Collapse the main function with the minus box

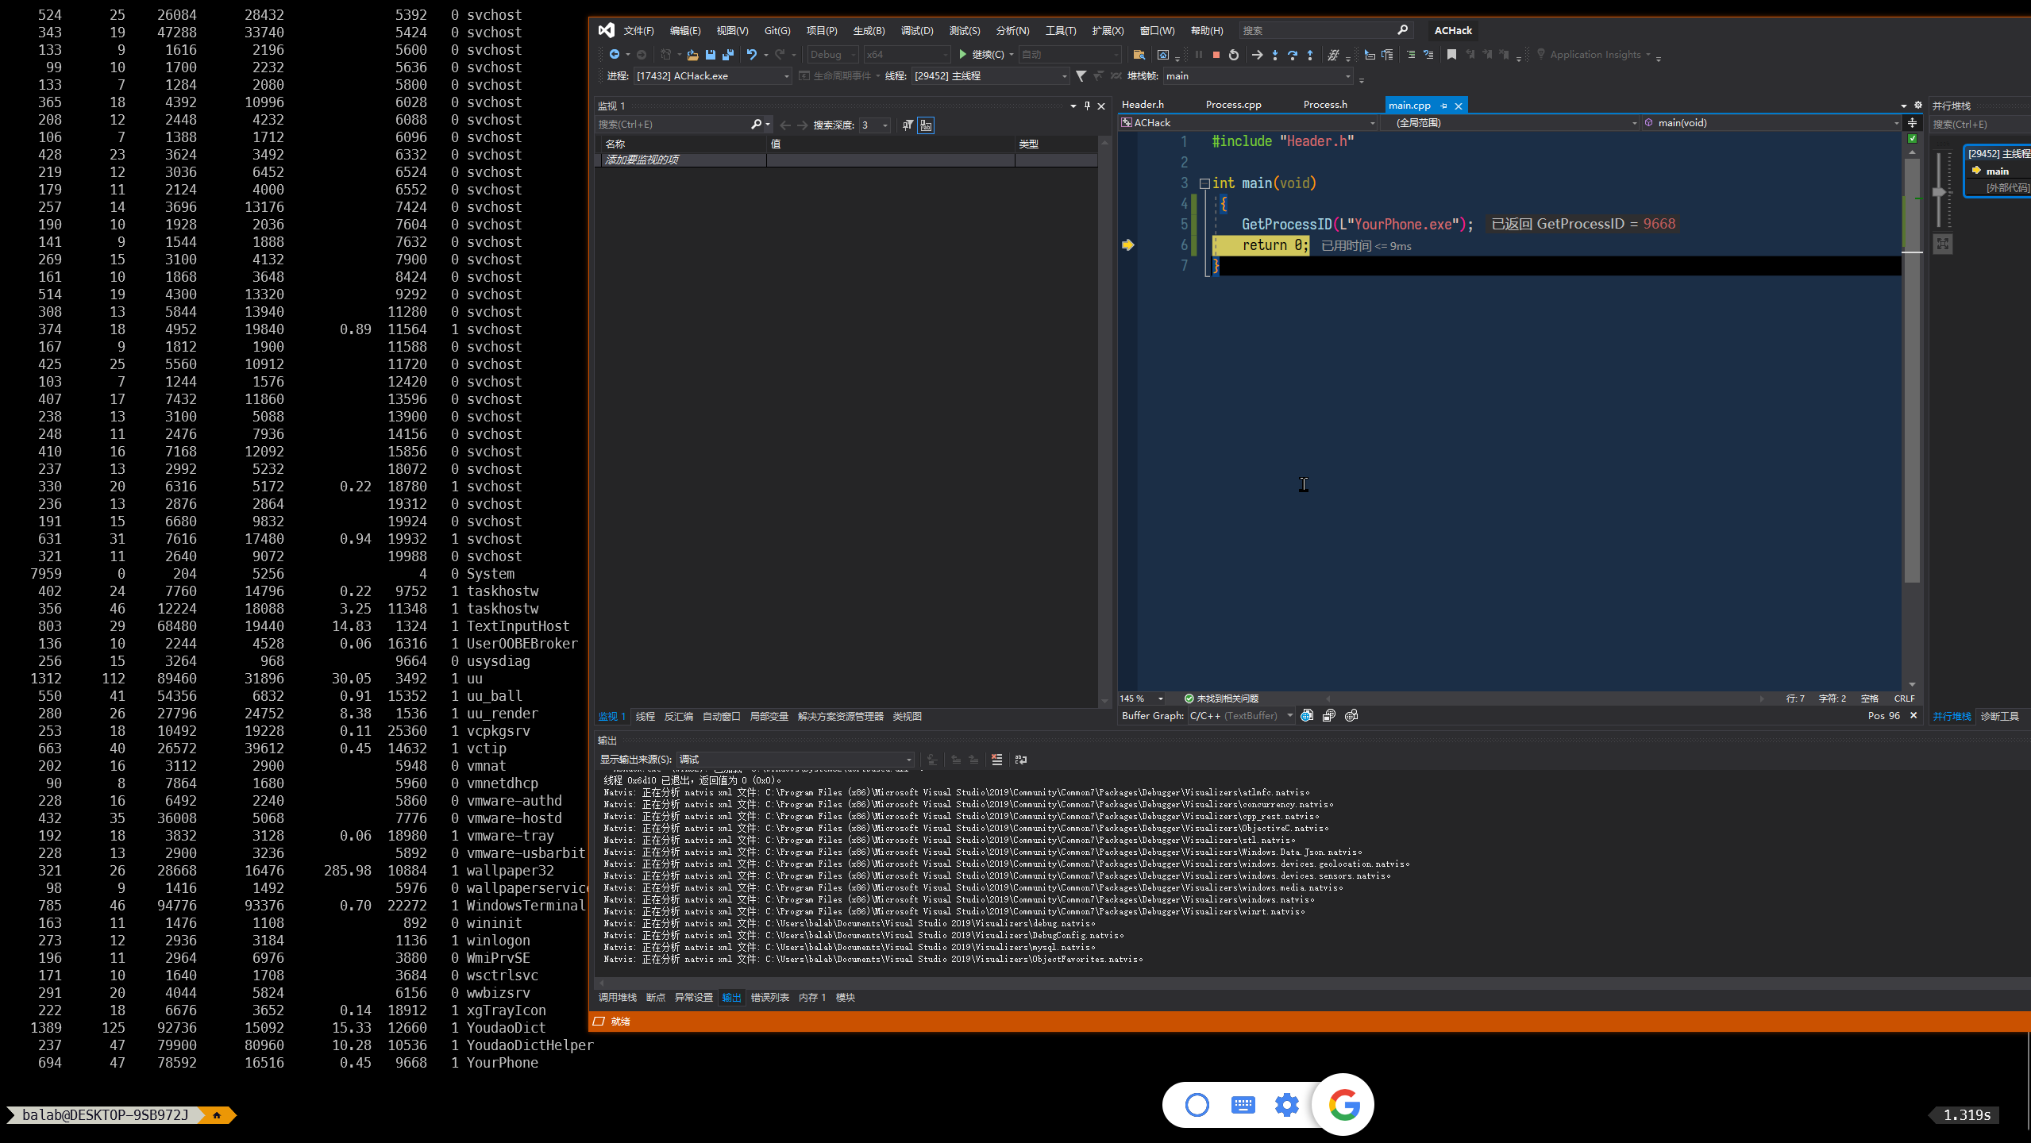(x=1204, y=183)
